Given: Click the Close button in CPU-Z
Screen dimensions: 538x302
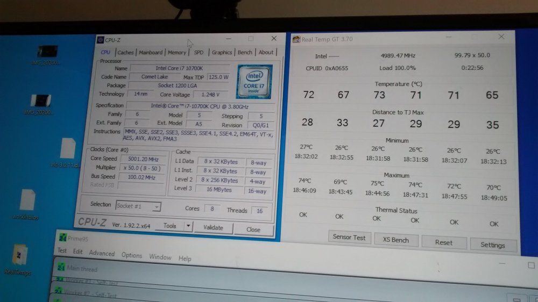Looking at the screenshot, I should point(253,229).
